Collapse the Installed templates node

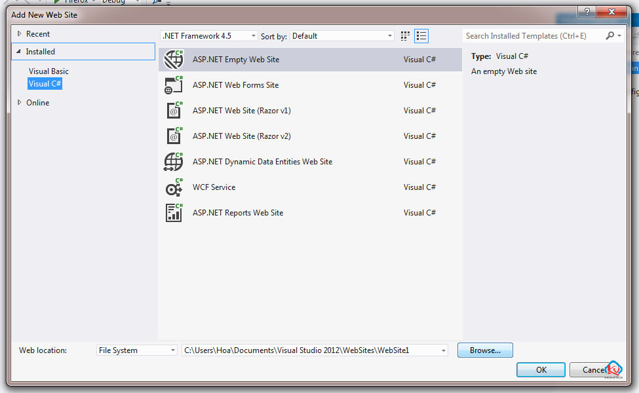click(x=18, y=51)
